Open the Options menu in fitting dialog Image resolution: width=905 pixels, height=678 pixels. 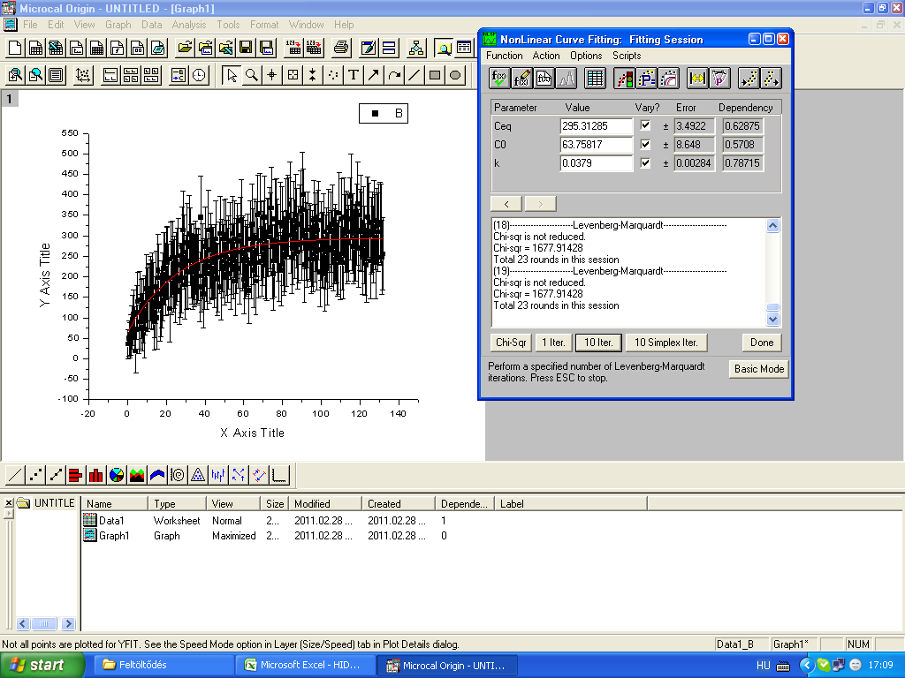tap(586, 56)
